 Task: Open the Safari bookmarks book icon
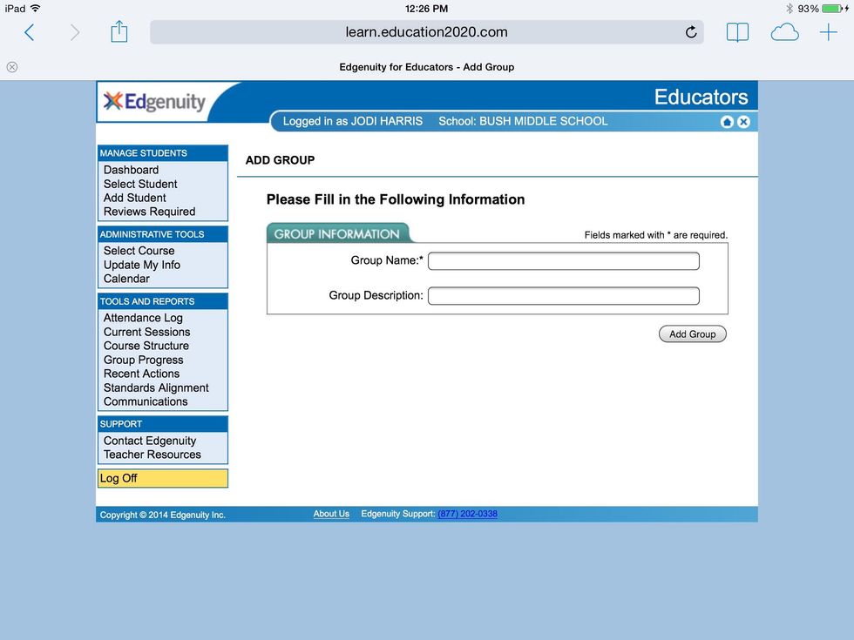(737, 33)
